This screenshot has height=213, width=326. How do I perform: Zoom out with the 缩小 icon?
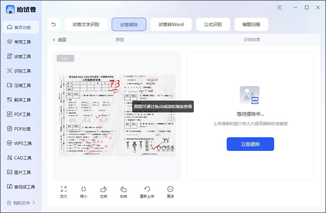(83, 192)
